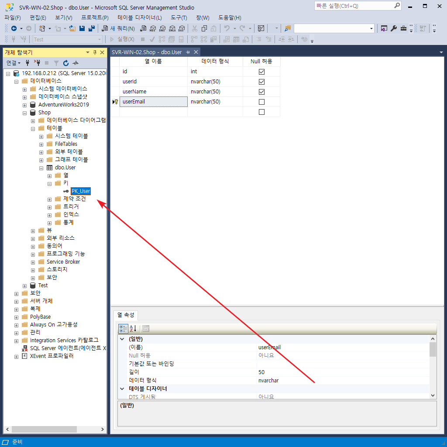Collapse the Shop database node

pyautogui.click(x=25, y=113)
